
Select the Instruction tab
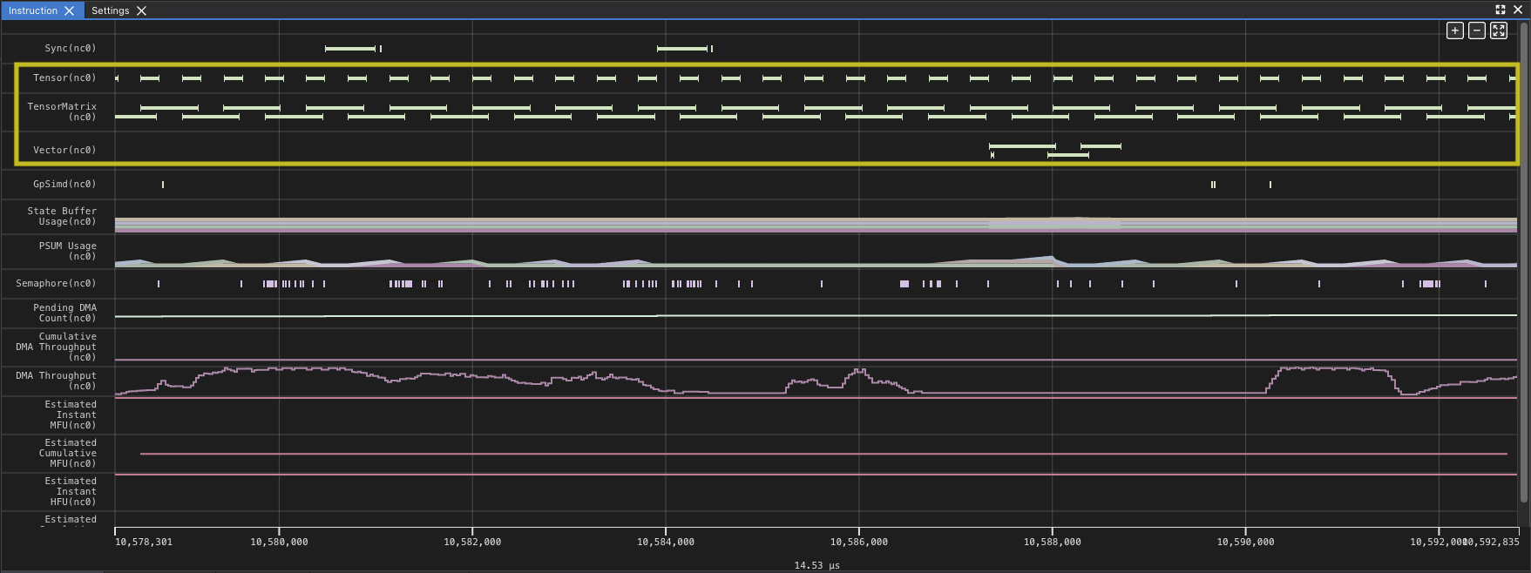click(x=33, y=10)
